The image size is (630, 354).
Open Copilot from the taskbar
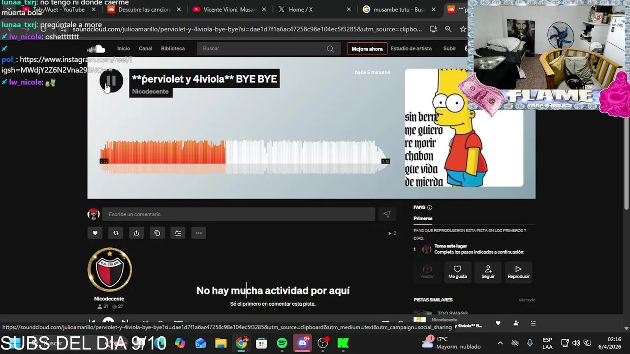coord(180,343)
